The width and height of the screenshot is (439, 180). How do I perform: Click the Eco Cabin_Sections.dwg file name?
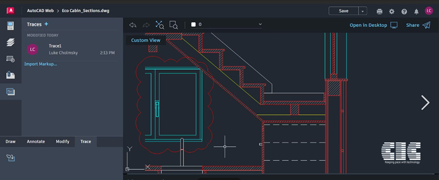86,11
